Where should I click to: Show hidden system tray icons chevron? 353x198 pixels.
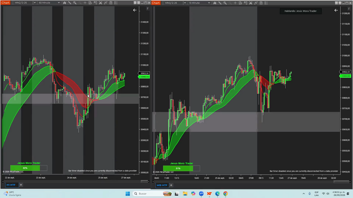pyautogui.click(x=304, y=194)
